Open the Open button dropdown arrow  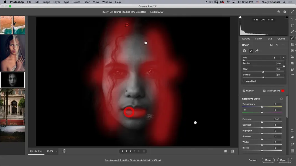point(290,160)
